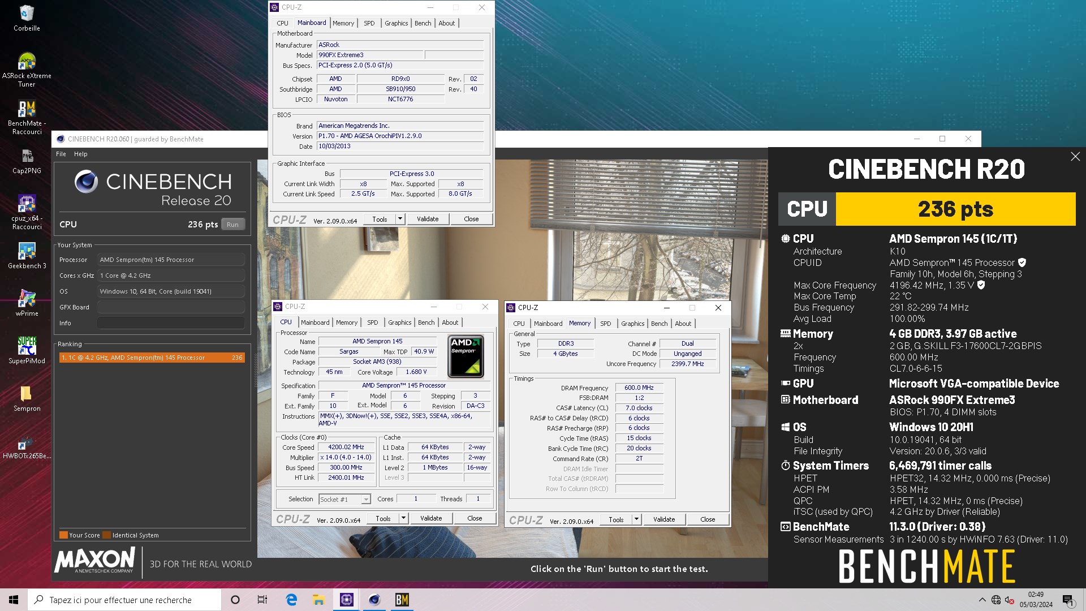Open Tools dropdown arrow in CPU tab CPU-Z window
The image size is (1086, 611).
pyautogui.click(x=403, y=518)
